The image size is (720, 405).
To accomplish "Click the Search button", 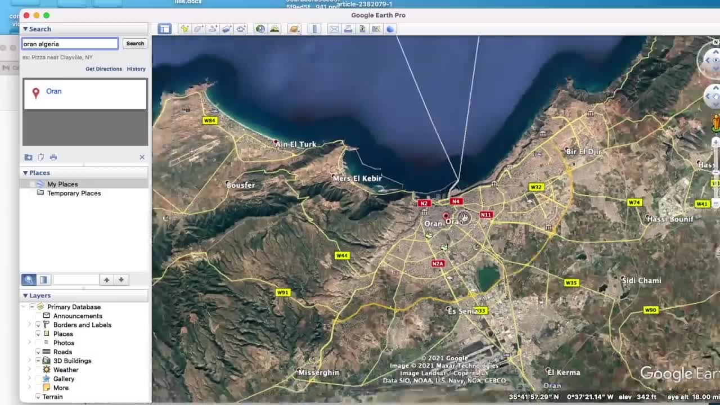I will pos(135,43).
